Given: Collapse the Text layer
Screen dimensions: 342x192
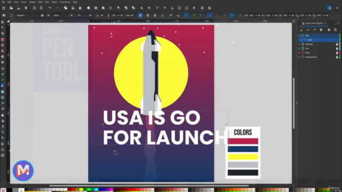Looking at the screenshot, I should pos(299,36).
